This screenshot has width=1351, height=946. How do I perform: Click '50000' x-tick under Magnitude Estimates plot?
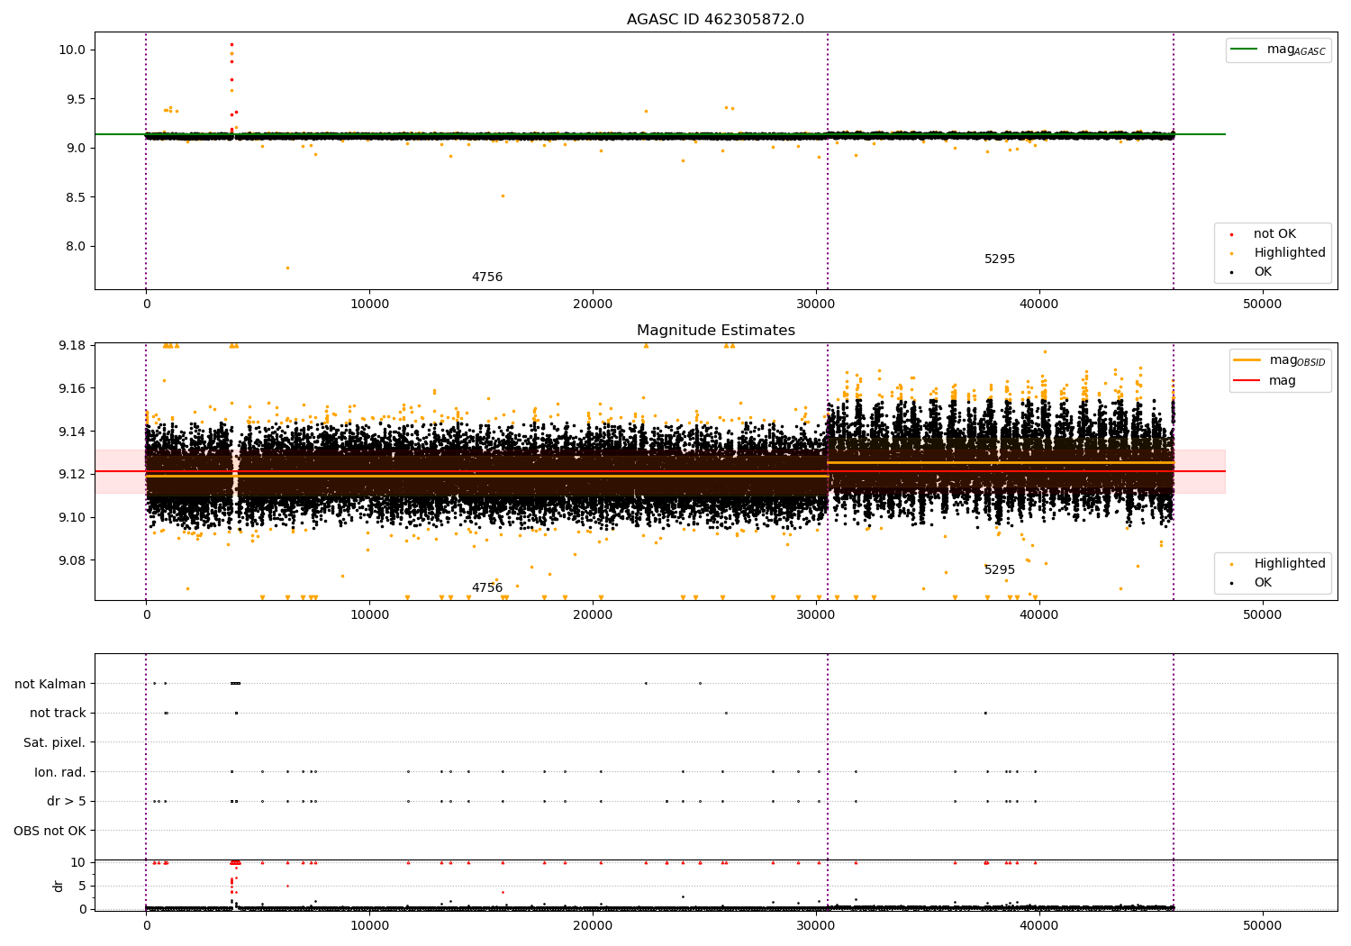pos(1262,615)
